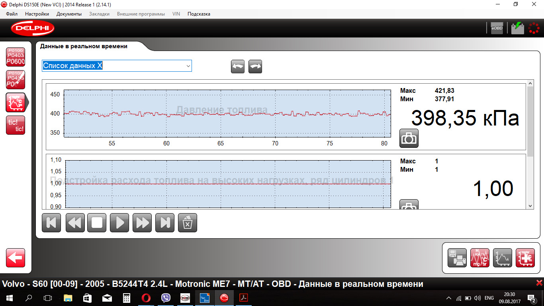Open the Закладки menu

tap(99, 14)
